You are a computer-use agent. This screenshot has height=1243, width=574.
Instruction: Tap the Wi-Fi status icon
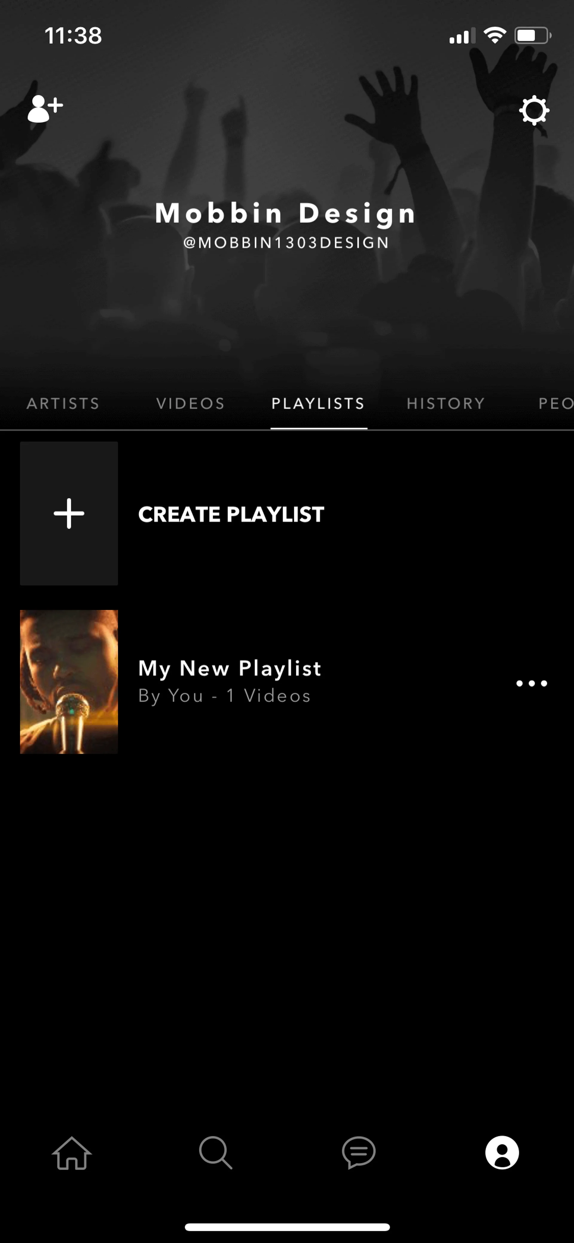[x=494, y=35]
